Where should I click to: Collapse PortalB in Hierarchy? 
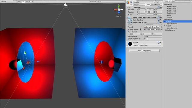[164, 26]
